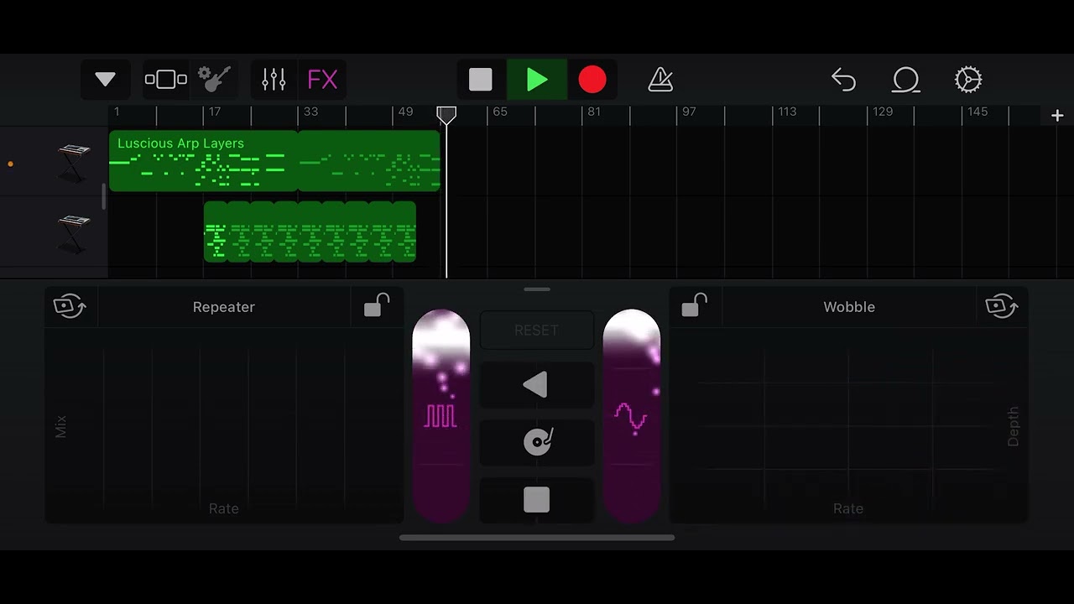1074x604 pixels.
Task: Tap inside the Wobble XY pad
Action: pyautogui.click(x=848, y=424)
